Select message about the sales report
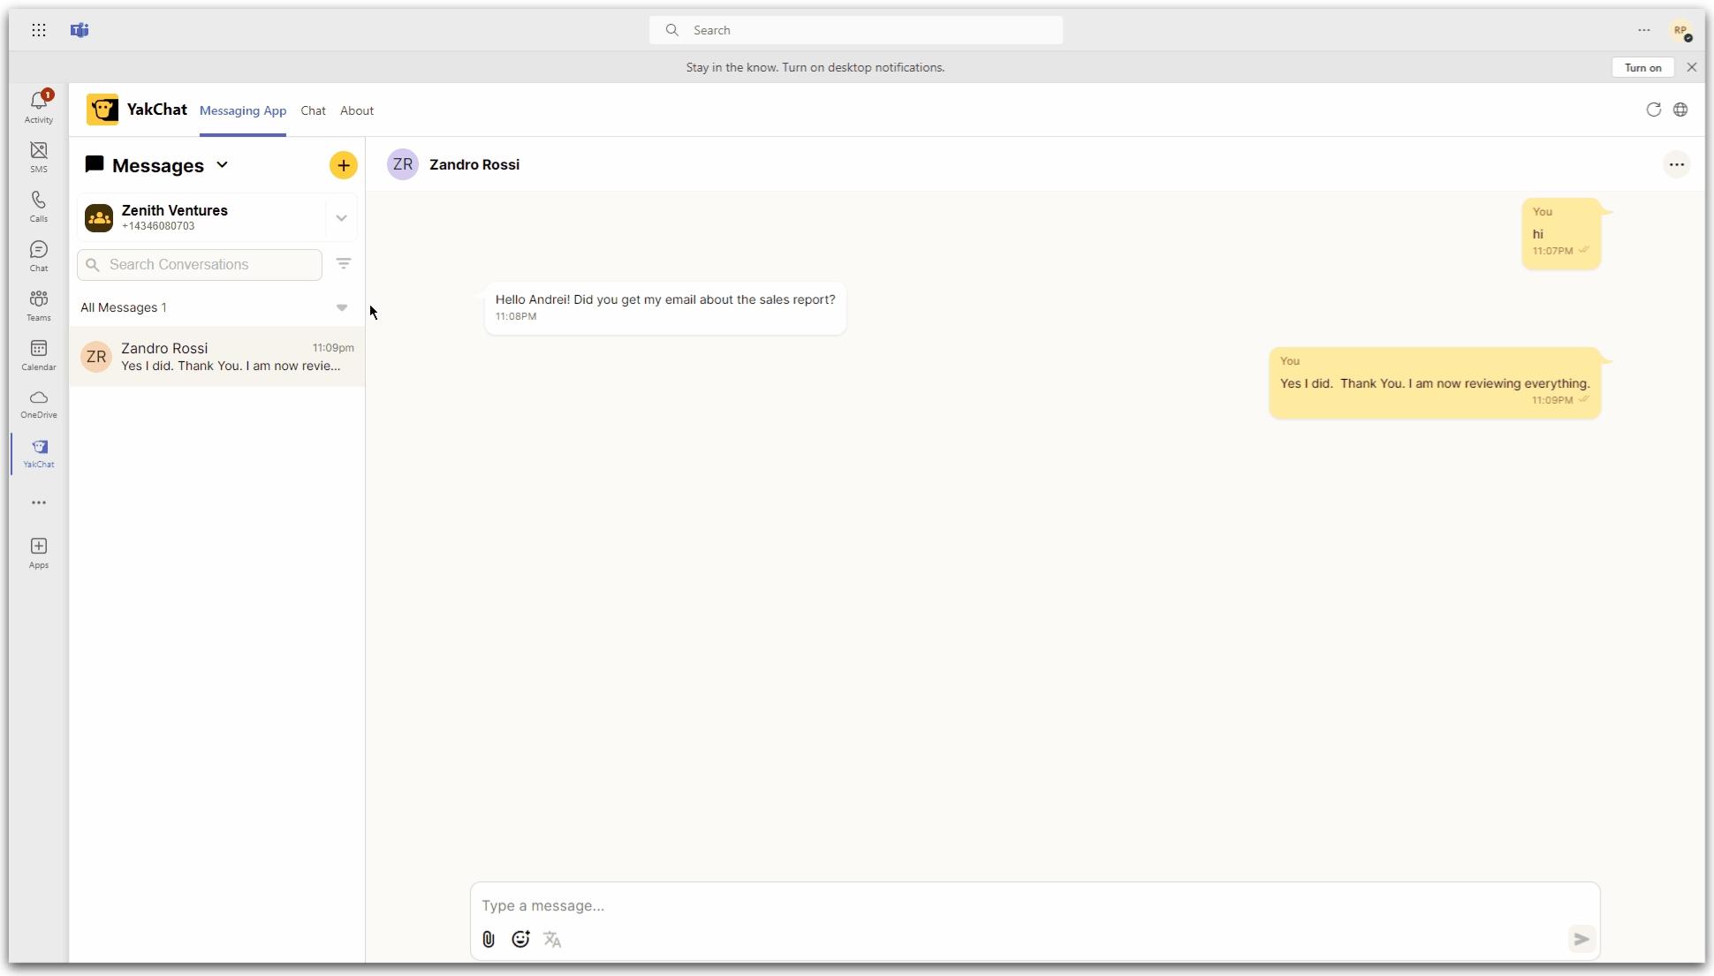 [x=665, y=307]
